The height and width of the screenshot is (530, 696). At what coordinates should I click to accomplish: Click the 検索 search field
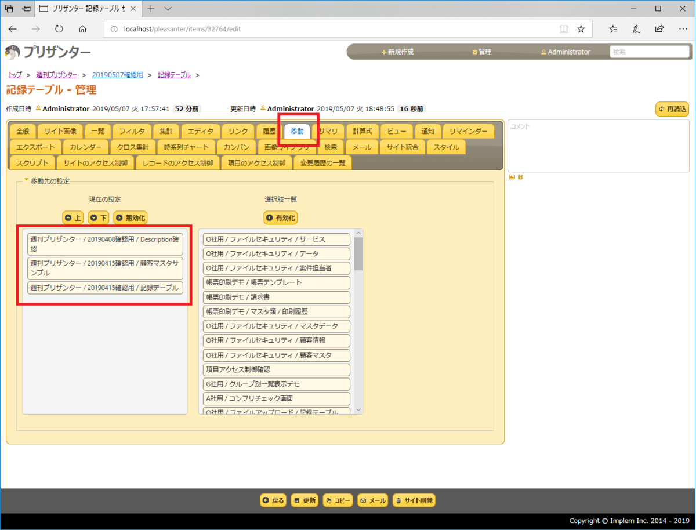tap(649, 52)
